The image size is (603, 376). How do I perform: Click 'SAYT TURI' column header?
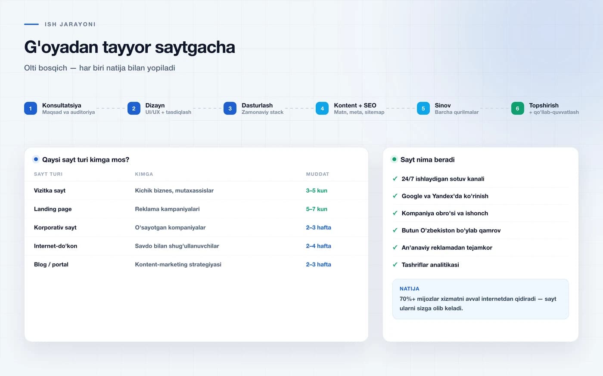(x=48, y=174)
